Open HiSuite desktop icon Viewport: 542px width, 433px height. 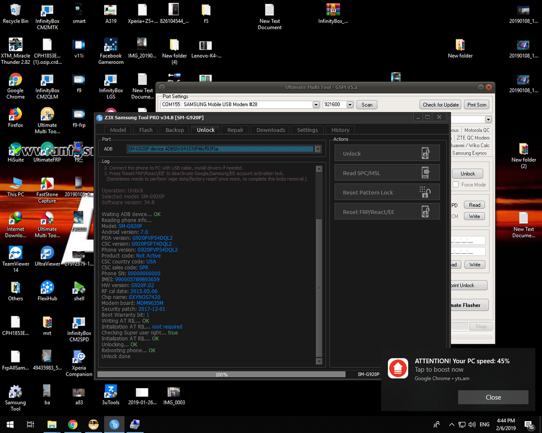coord(15,153)
